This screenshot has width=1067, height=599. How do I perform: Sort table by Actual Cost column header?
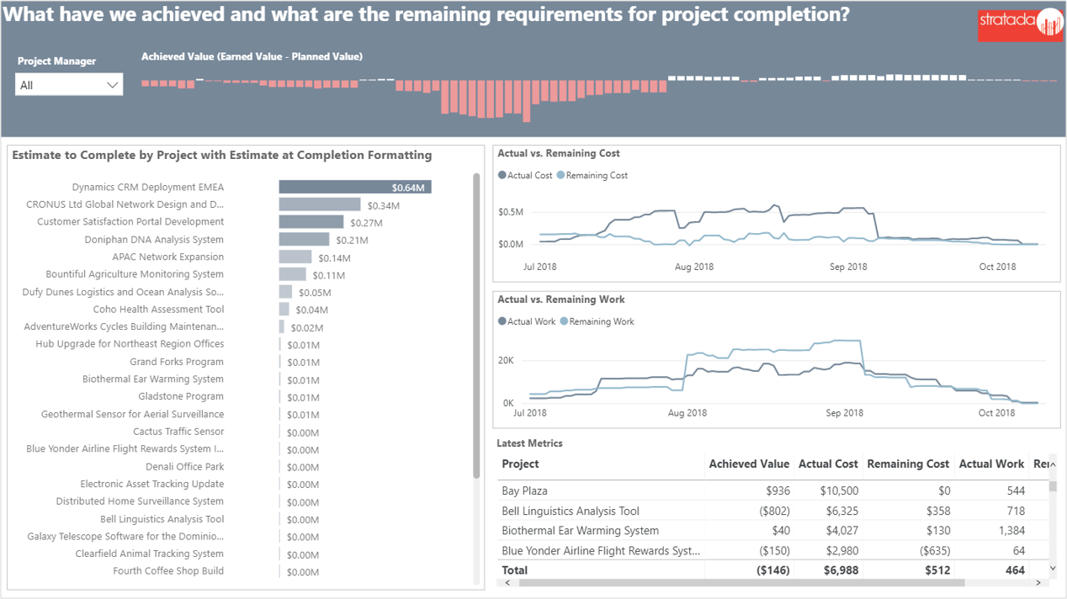click(x=828, y=464)
